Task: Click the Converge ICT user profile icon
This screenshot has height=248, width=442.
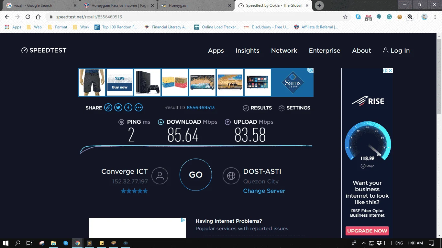Action: (160, 176)
